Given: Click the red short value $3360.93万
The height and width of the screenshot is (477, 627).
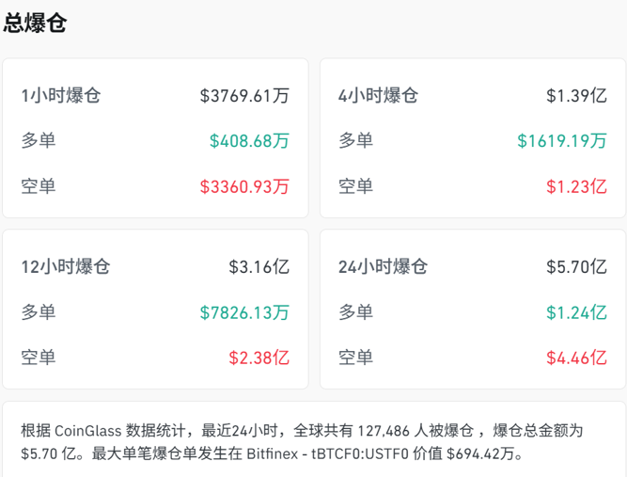Looking at the screenshot, I should [x=244, y=185].
